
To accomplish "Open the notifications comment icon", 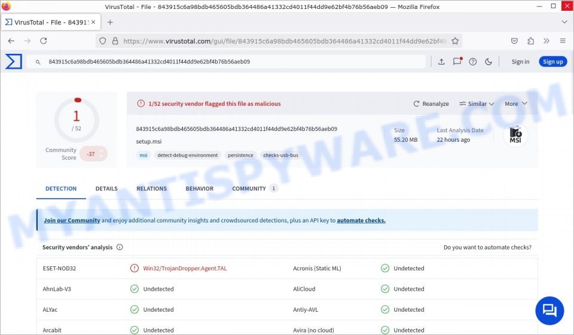I will point(457,61).
